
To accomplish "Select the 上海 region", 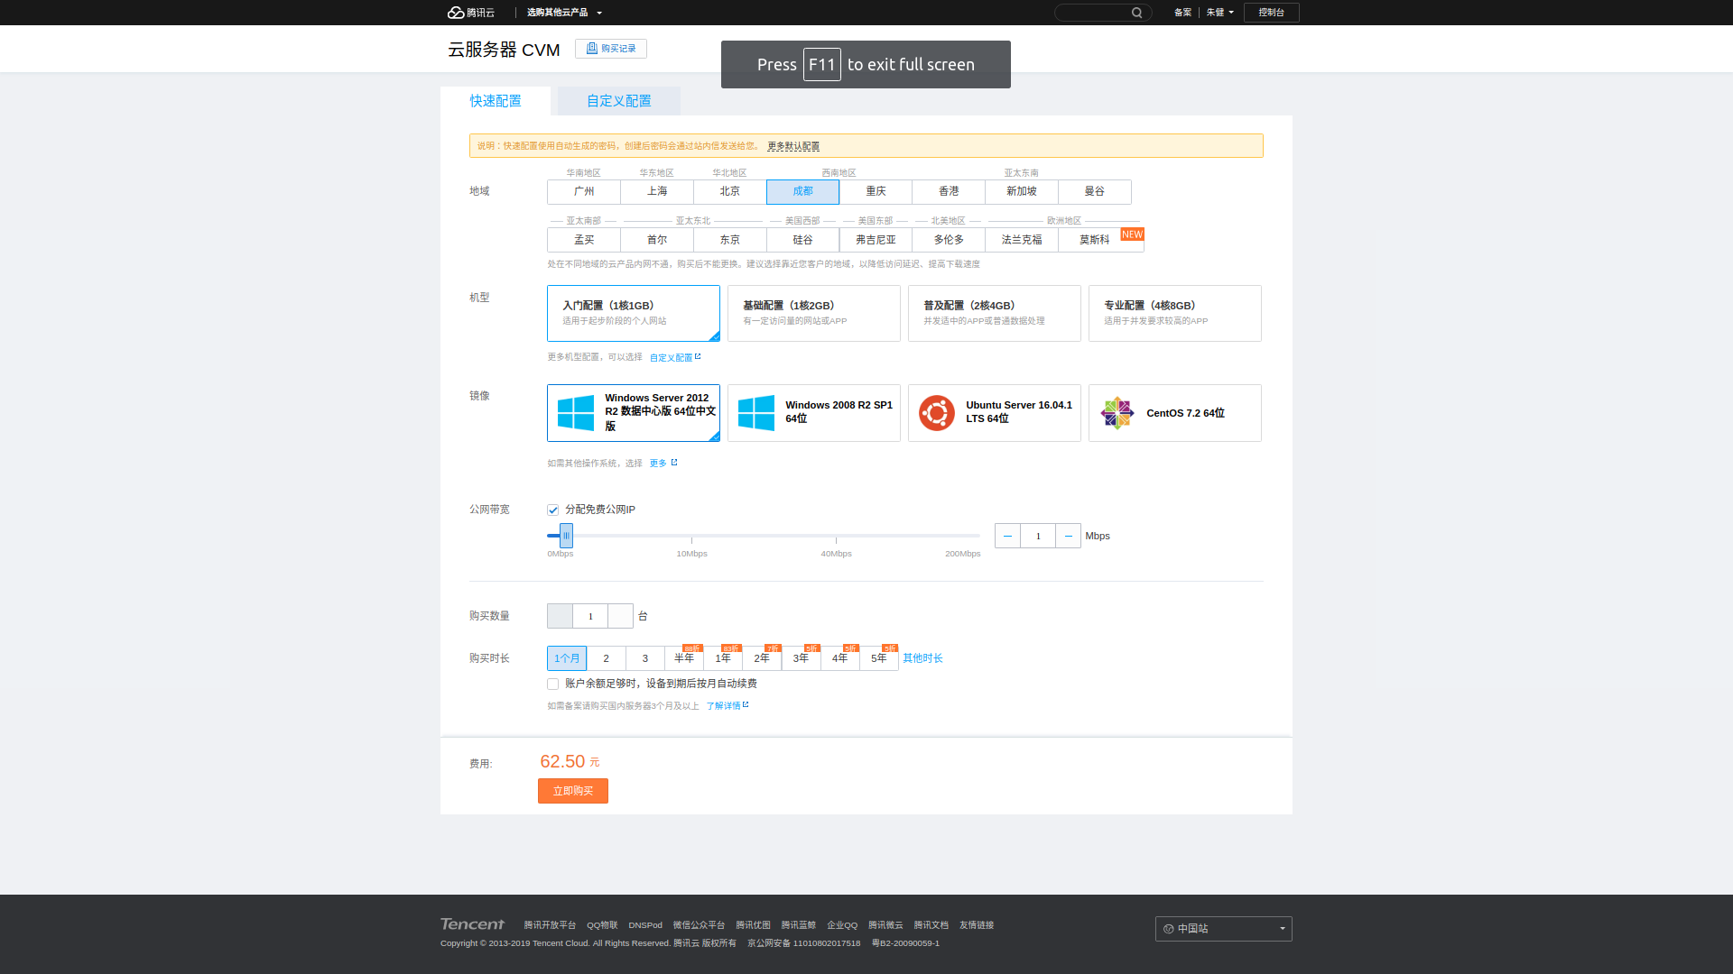I will (x=657, y=191).
